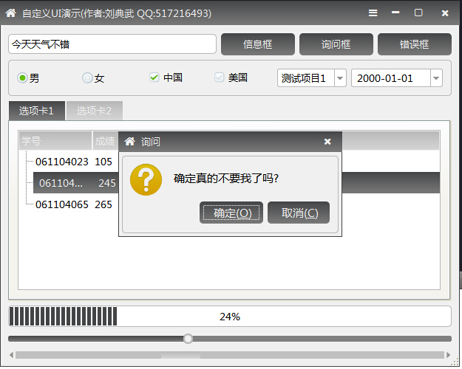Switch to 选项卡2 tab
462x369 pixels.
coord(94,111)
